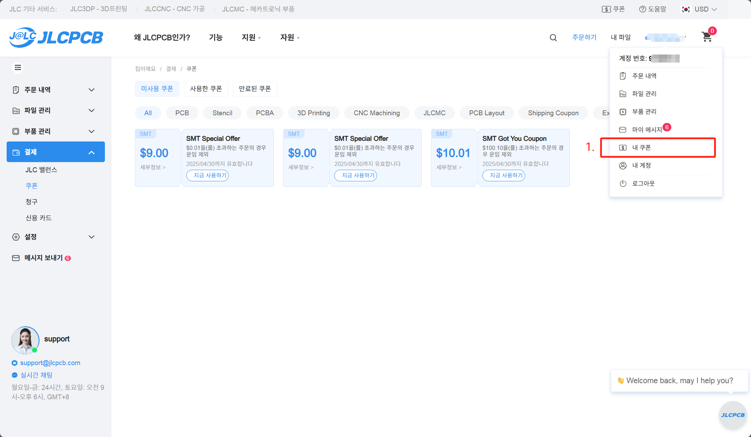
Task: Click the 파일 관리 file icon in sidebar
Action: pyautogui.click(x=16, y=111)
